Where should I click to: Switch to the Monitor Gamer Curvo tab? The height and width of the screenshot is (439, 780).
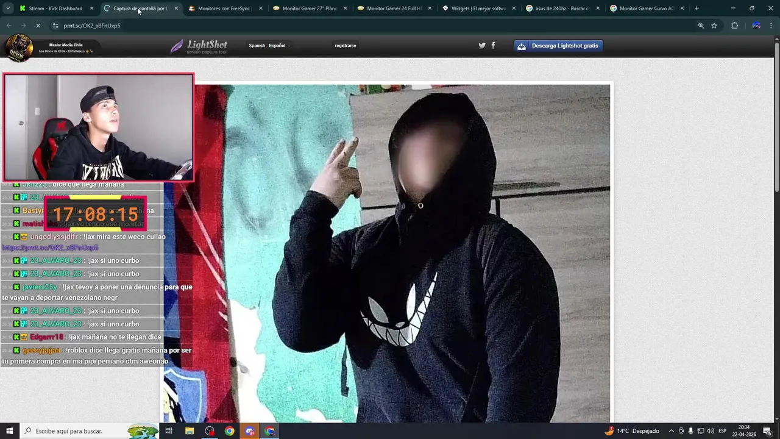647,9
